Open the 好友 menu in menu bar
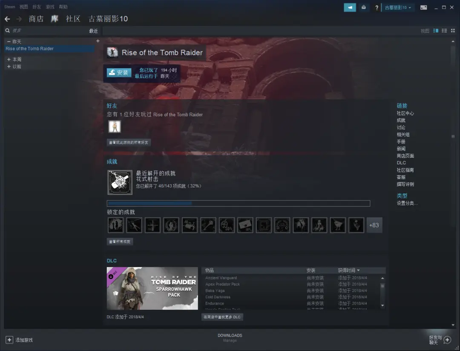 tap(37, 7)
